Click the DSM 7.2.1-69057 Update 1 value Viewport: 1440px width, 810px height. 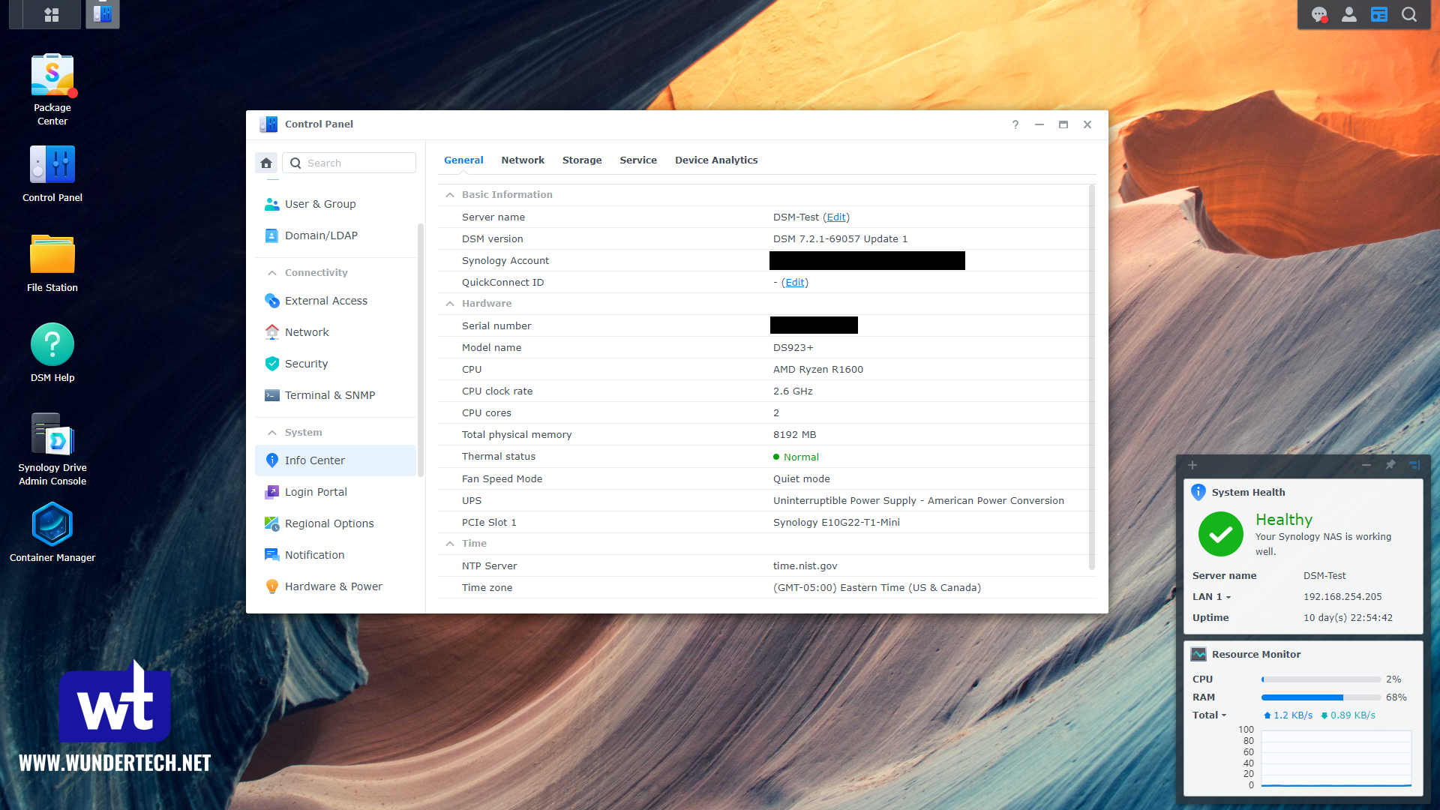pos(840,239)
